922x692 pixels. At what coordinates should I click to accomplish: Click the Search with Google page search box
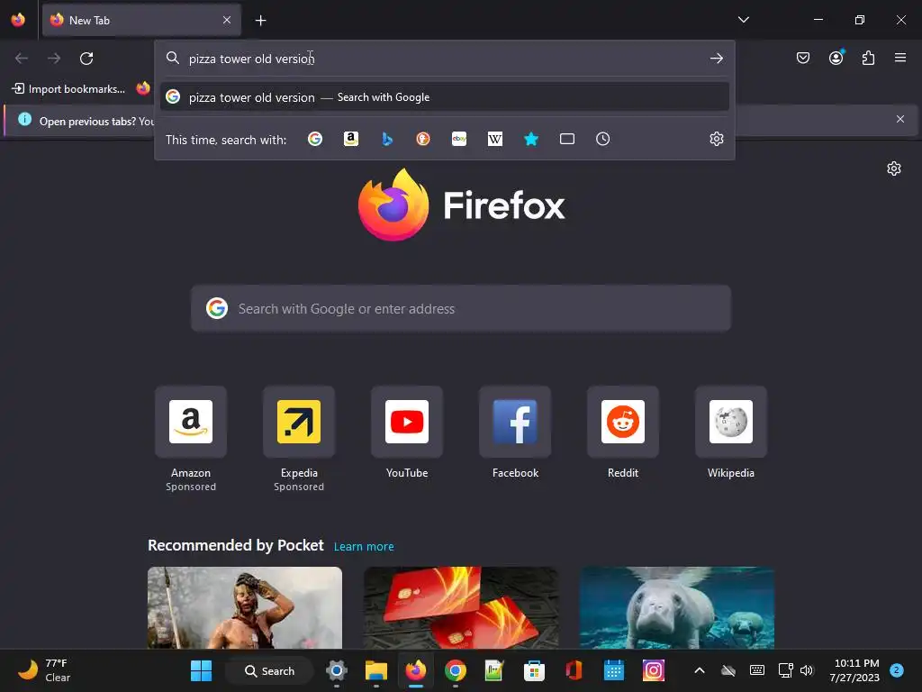(x=461, y=308)
